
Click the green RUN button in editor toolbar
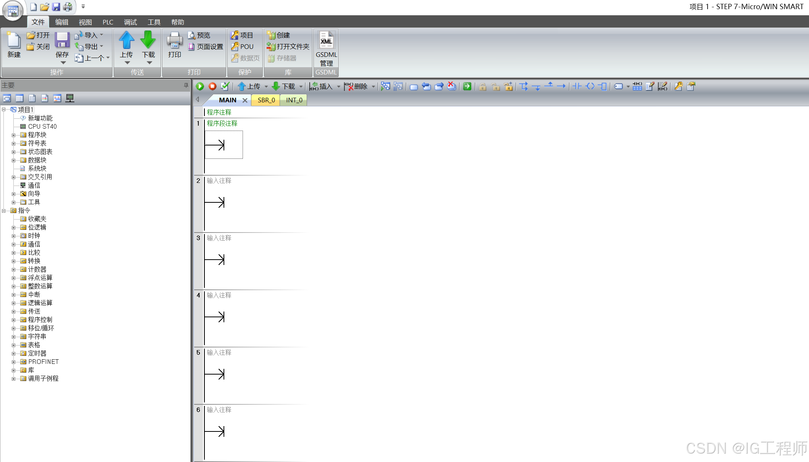tap(200, 87)
